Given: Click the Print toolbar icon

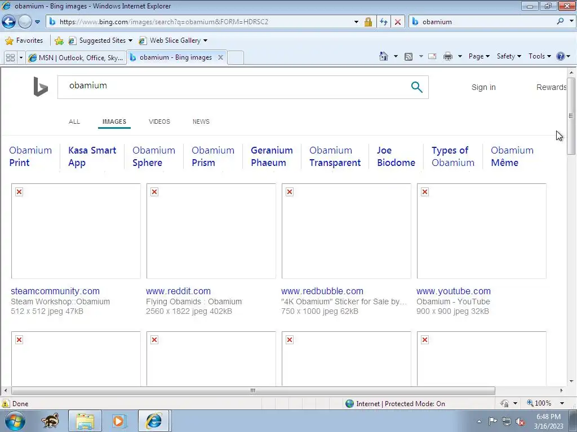Looking at the screenshot, I should (x=448, y=57).
